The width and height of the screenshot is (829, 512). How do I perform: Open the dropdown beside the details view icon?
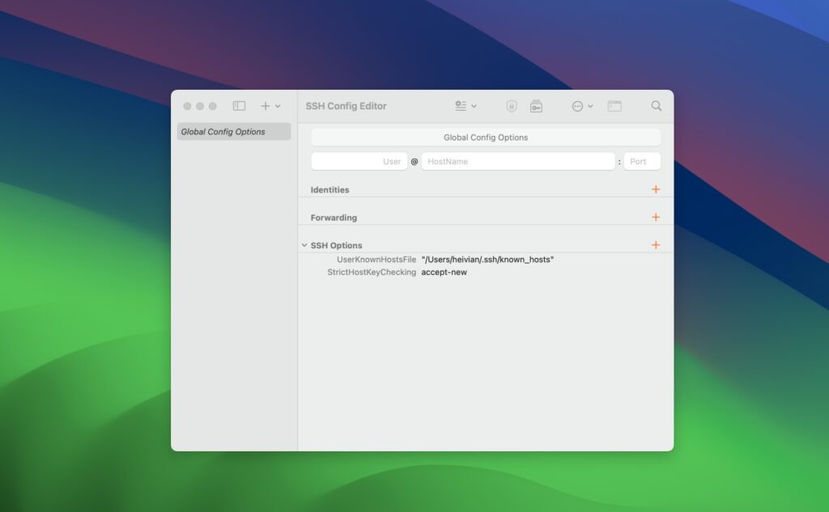(x=473, y=106)
